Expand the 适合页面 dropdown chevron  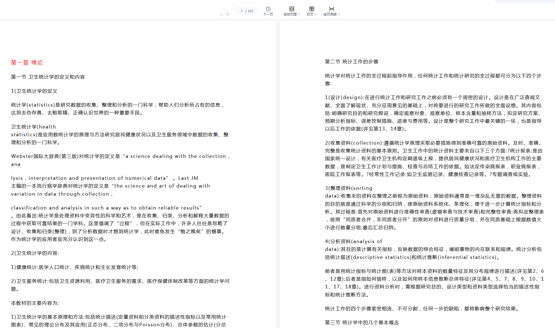click(x=299, y=14)
